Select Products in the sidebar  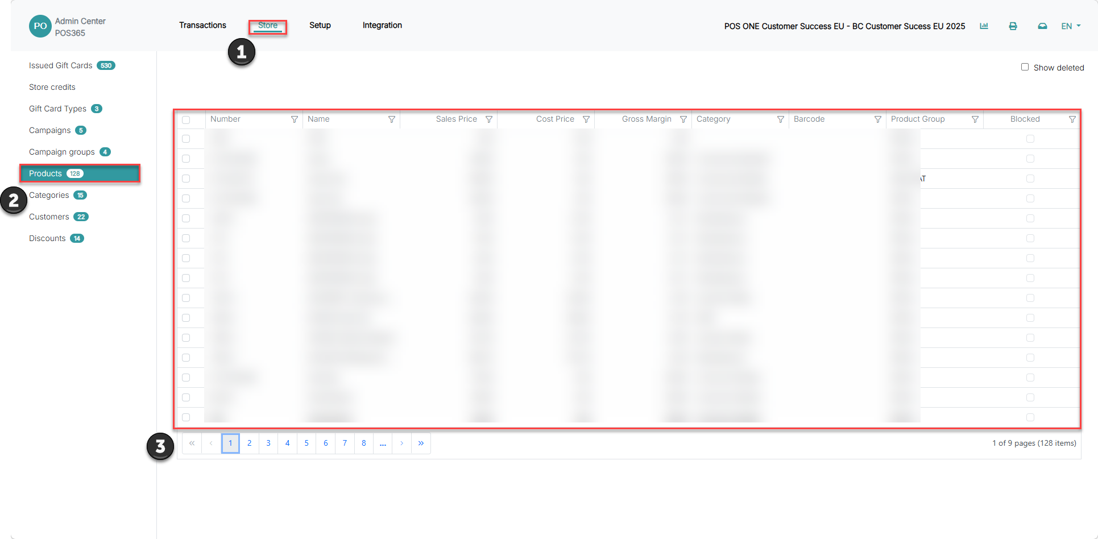[80, 173]
